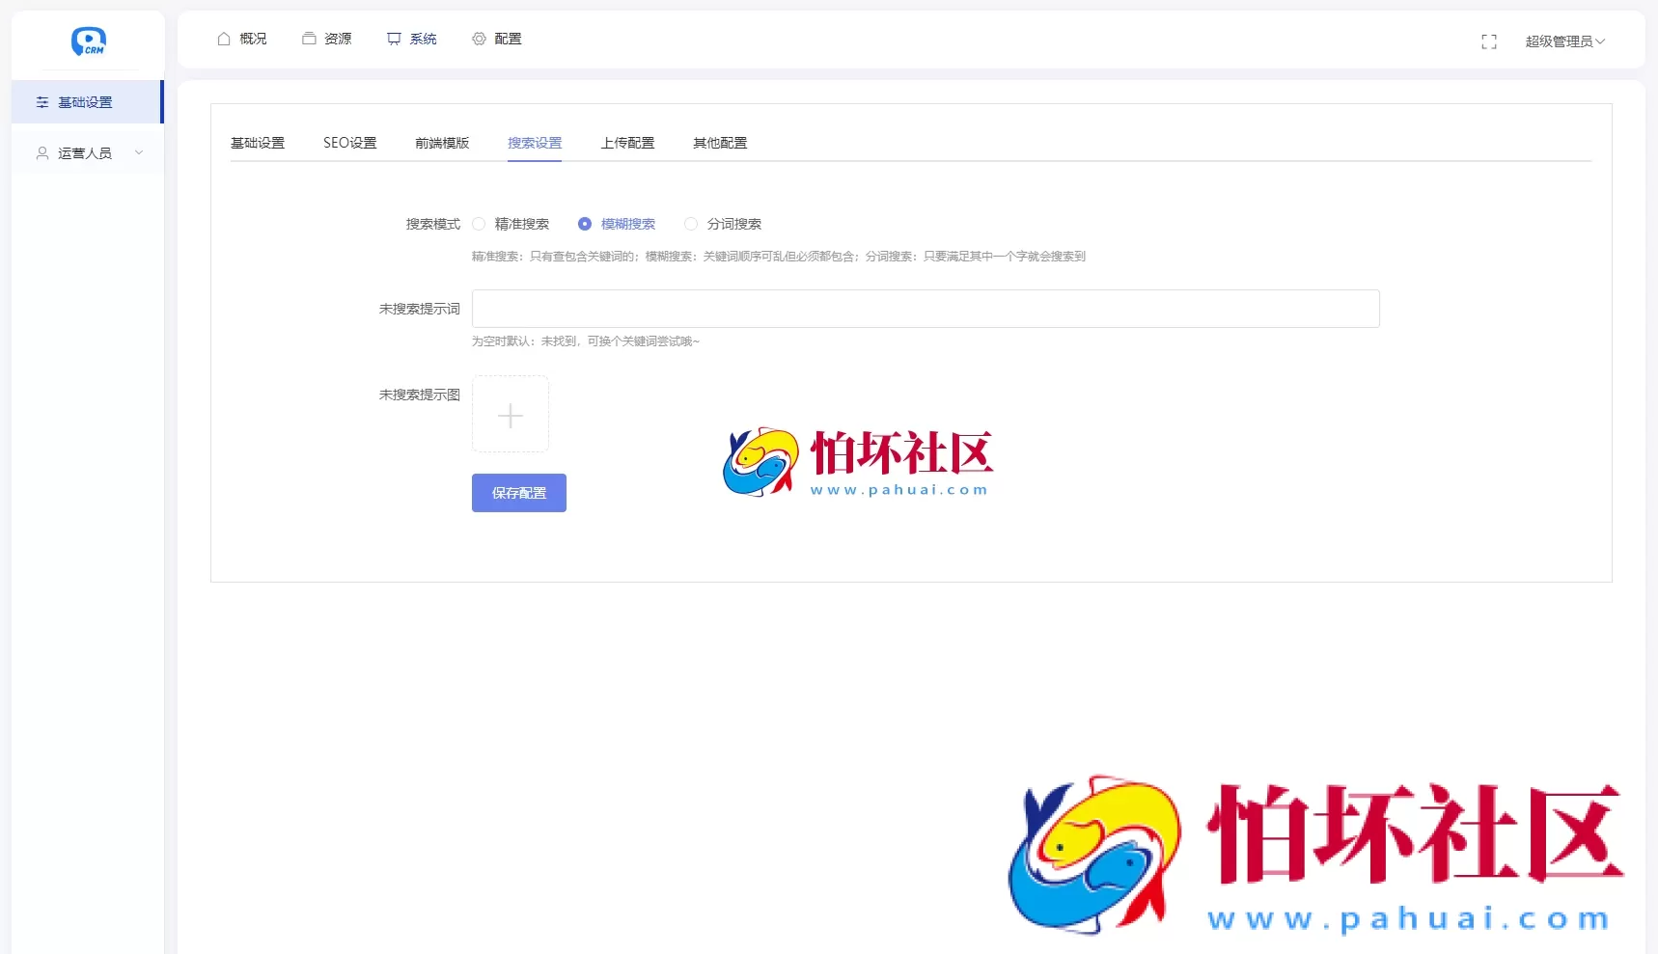
Task: Open the 上传配置 tab
Action: (627, 142)
